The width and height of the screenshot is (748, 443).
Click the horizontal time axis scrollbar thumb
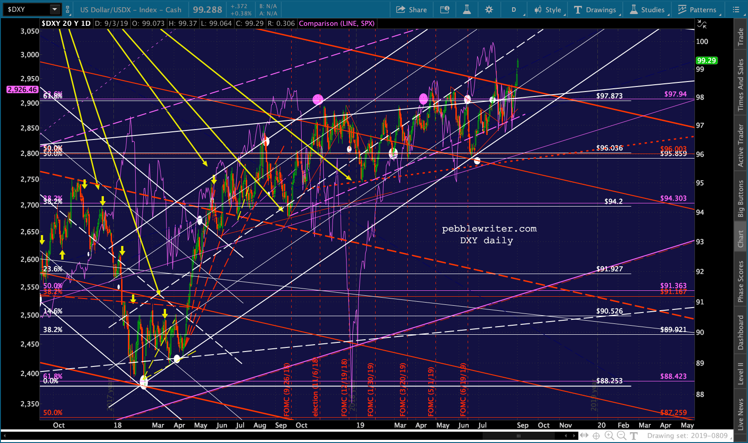(x=518, y=436)
